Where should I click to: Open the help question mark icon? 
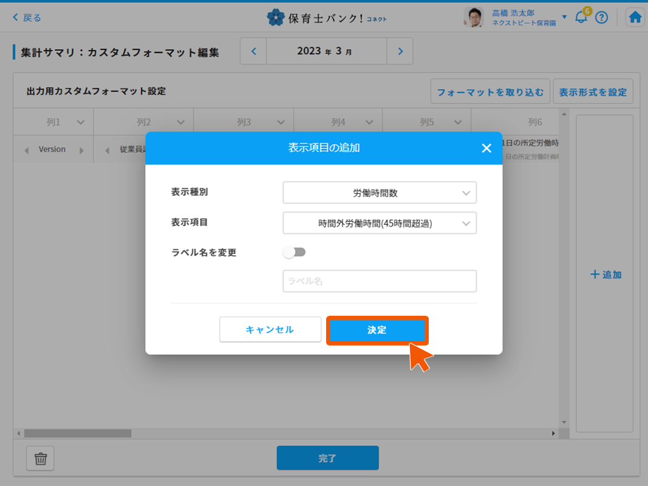tap(601, 18)
